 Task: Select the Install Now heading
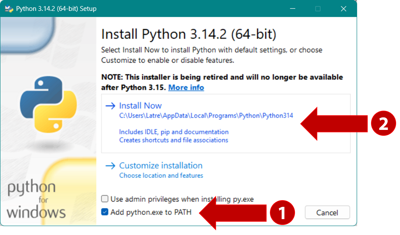(x=140, y=106)
